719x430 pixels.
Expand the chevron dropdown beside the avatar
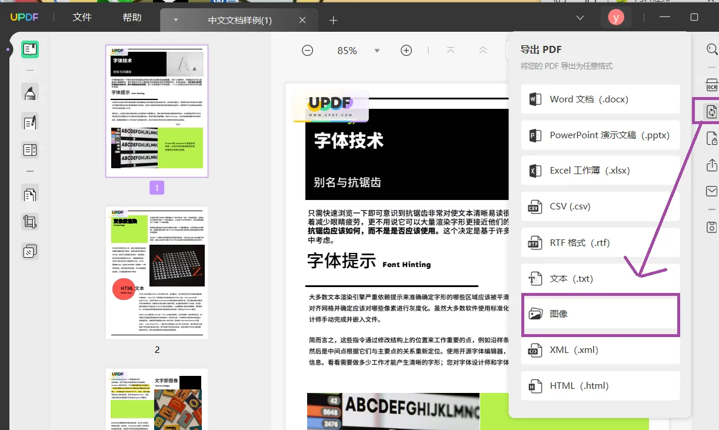click(580, 18)
